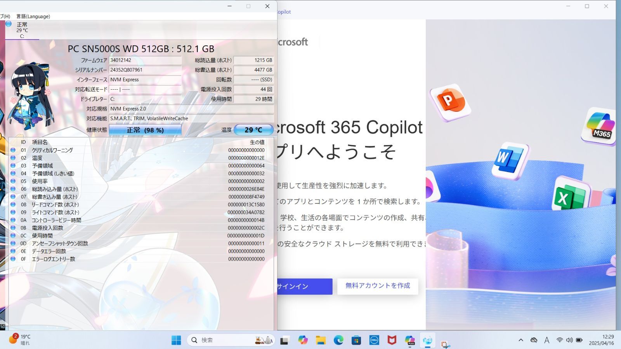Toggle the IME input mode A indicator
This screenshot has width=621, height=349.
(x=547, y=340)
